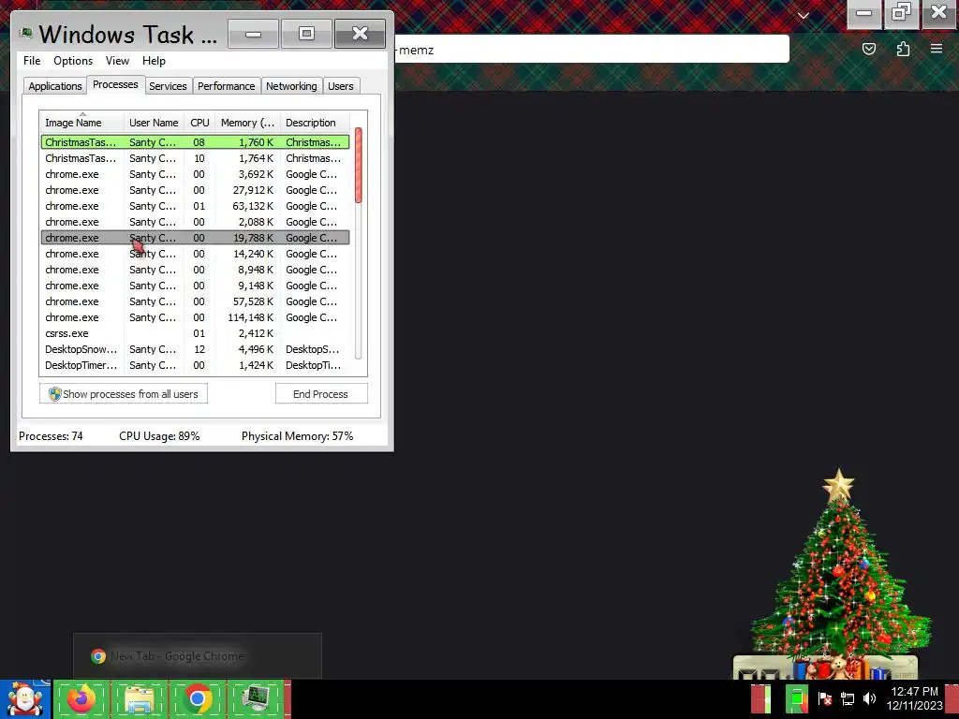
Task: Click the taskbar clock 12:47 PM
Action: (x=914, y=692)
